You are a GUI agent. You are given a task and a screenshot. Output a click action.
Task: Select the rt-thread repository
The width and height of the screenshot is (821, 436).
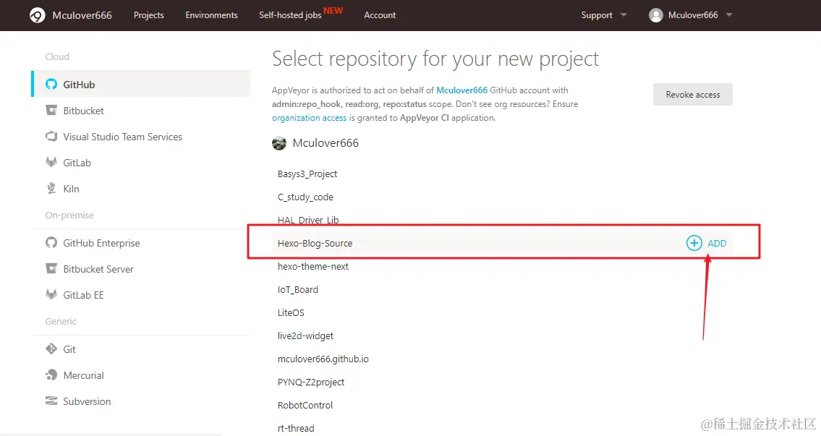(x=296, y=428)
